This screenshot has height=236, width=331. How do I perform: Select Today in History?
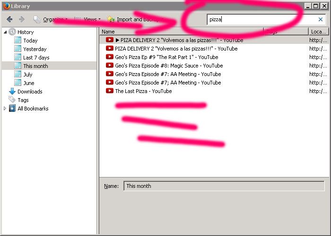(30, 41)
